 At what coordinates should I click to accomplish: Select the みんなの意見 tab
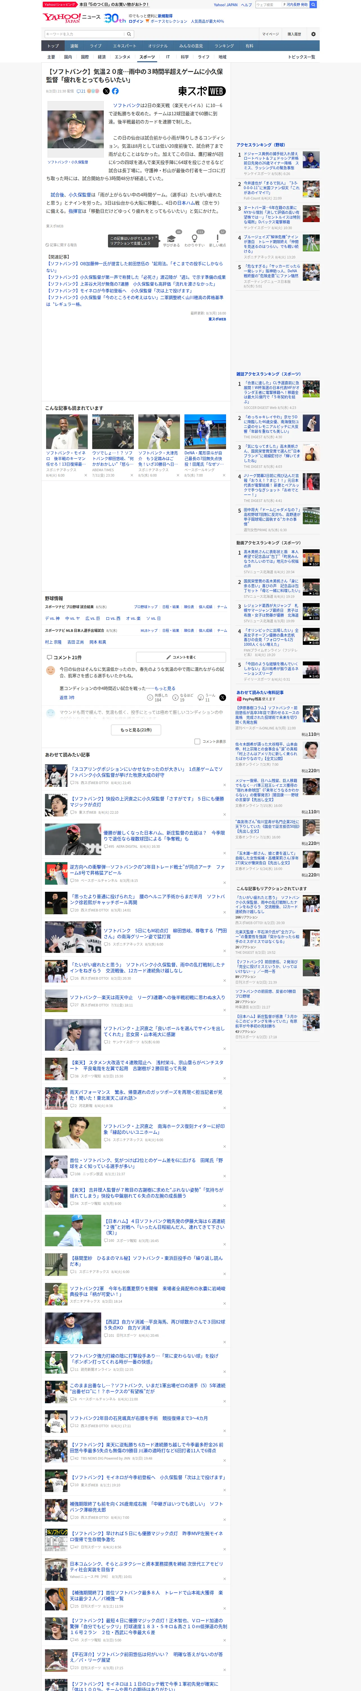point(191,46)
